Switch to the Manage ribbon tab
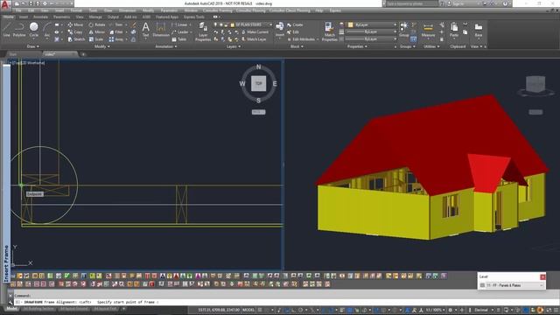 point(95,17)
